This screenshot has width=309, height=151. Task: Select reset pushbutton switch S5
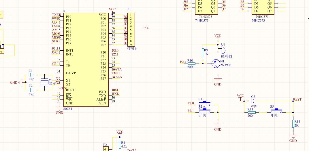pyautogui.click(x=276, y=111)
